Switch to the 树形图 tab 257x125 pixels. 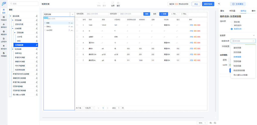pos(232,11)
